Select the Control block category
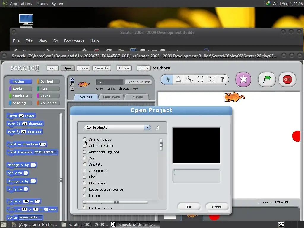Screen dimensions: 304x228 [x=48, y=81]
